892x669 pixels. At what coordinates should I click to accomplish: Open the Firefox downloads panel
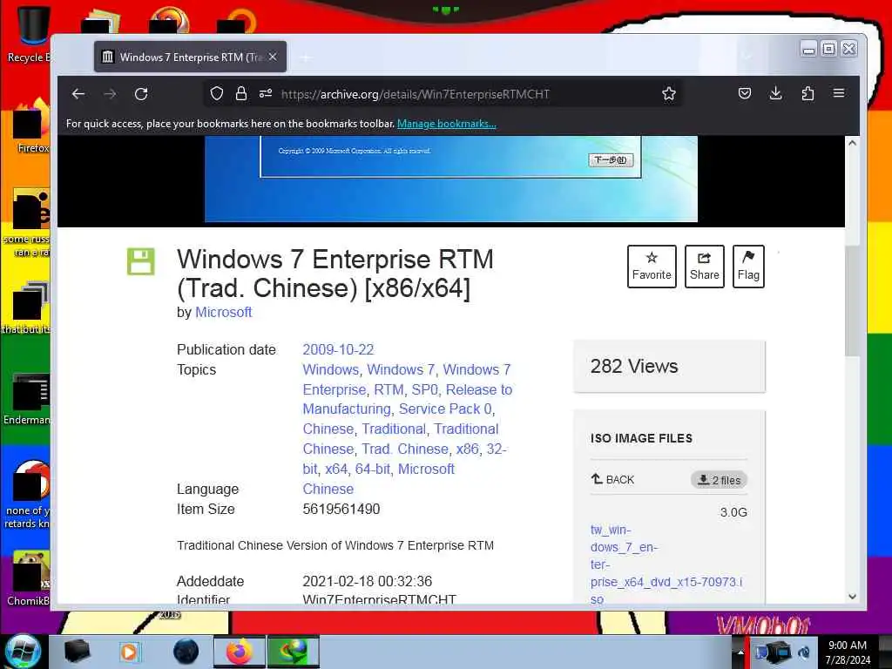click(775, 93)
